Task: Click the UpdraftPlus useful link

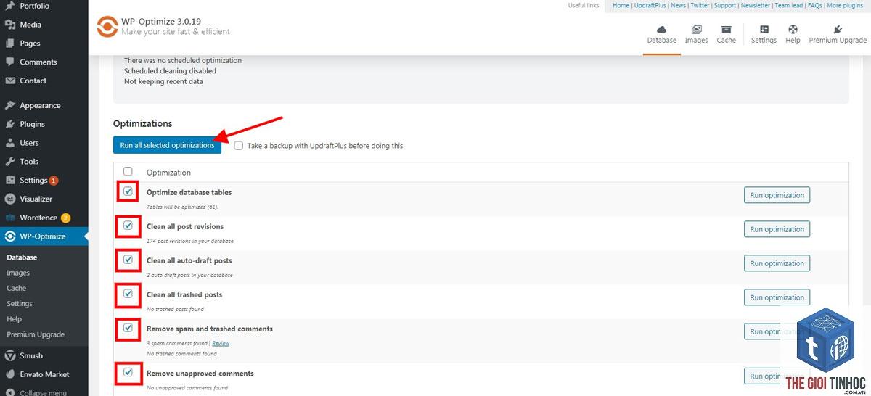Action: (x=650, y=5)
